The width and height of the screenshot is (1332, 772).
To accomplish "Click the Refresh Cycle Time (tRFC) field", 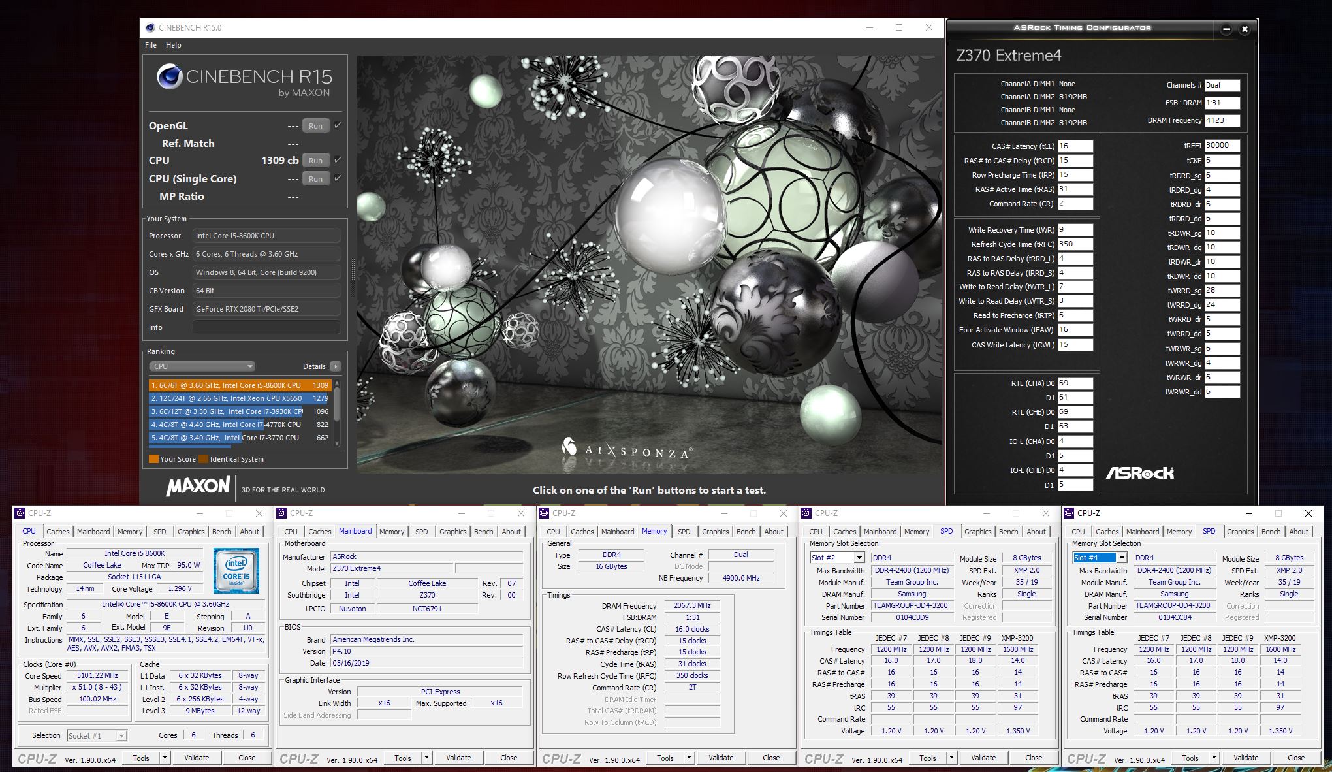I will pyautogui.click(x=1075, y=244).
